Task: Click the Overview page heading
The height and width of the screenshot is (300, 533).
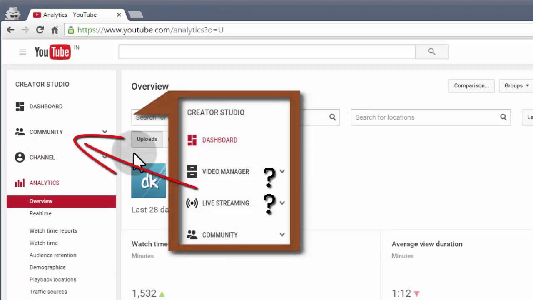Action: pos(150,87)
